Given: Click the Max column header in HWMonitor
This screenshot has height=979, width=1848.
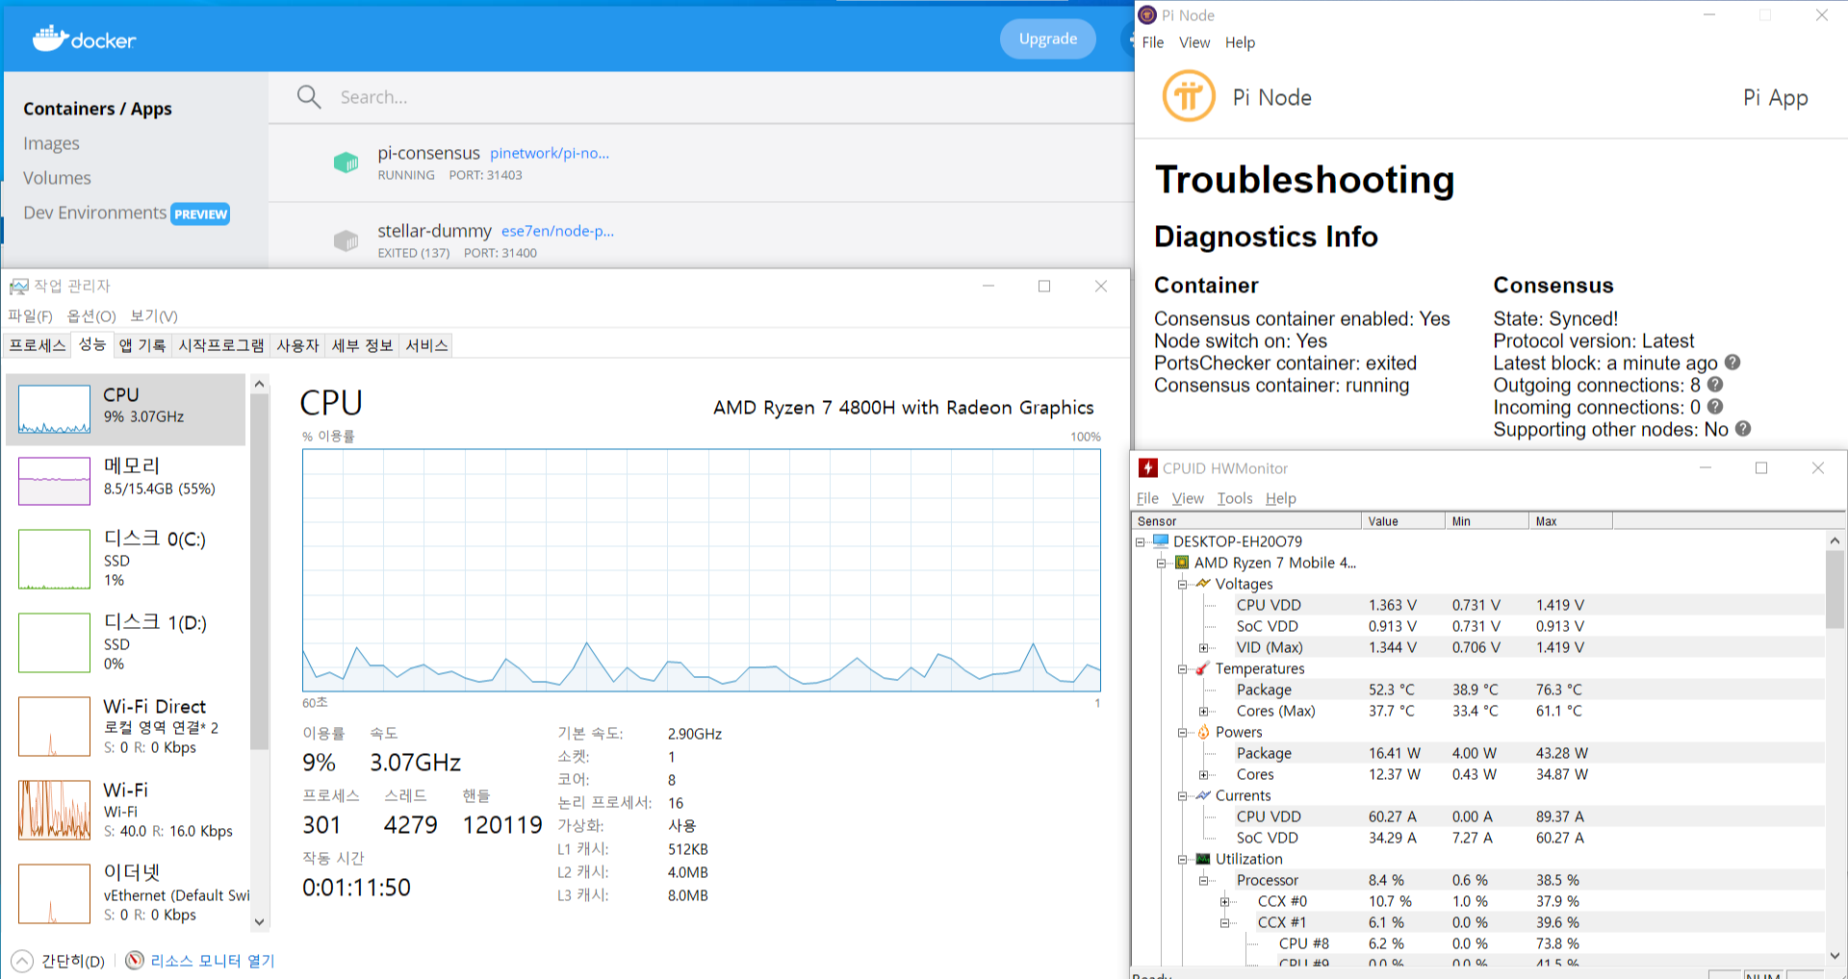Looking at the screenshot, I should click(1571, 521).
